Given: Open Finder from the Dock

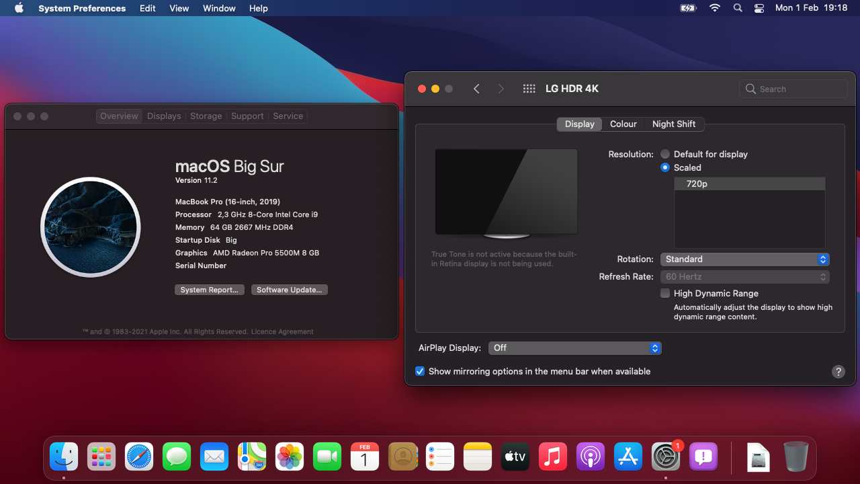Looking at the screenshot, I should (x=64, y=457).
